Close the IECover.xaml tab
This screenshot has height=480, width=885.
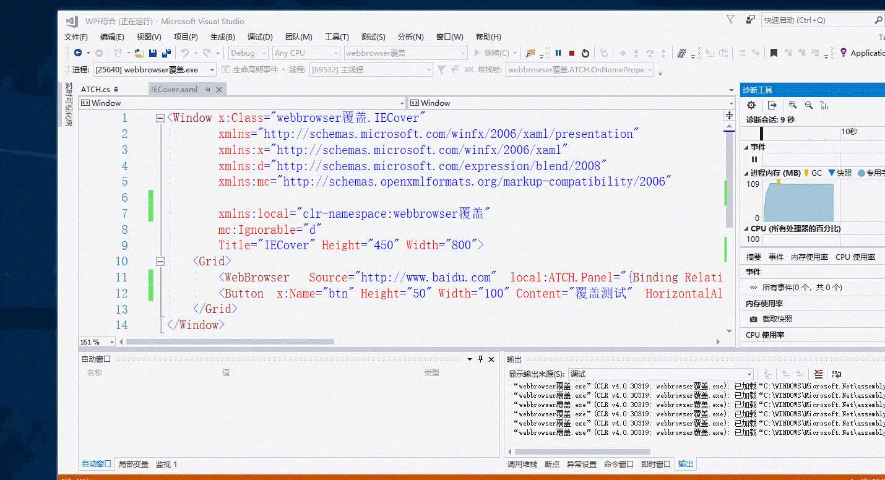[218, 90]
